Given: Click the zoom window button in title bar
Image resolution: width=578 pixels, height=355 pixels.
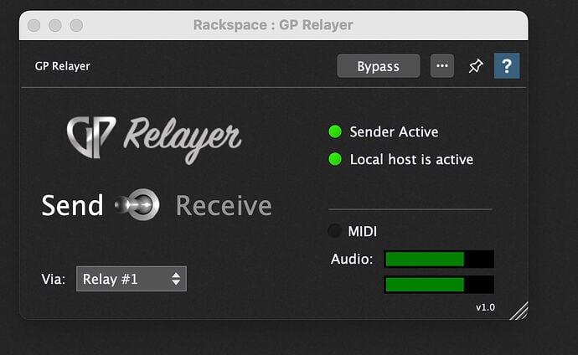Looking at the screenshot, I should pyautogui.click(x=76, y=25).
